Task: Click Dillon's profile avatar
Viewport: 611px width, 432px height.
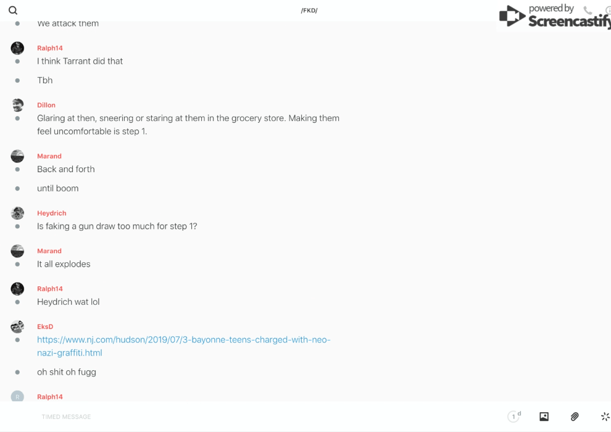Action: [17, 105]
